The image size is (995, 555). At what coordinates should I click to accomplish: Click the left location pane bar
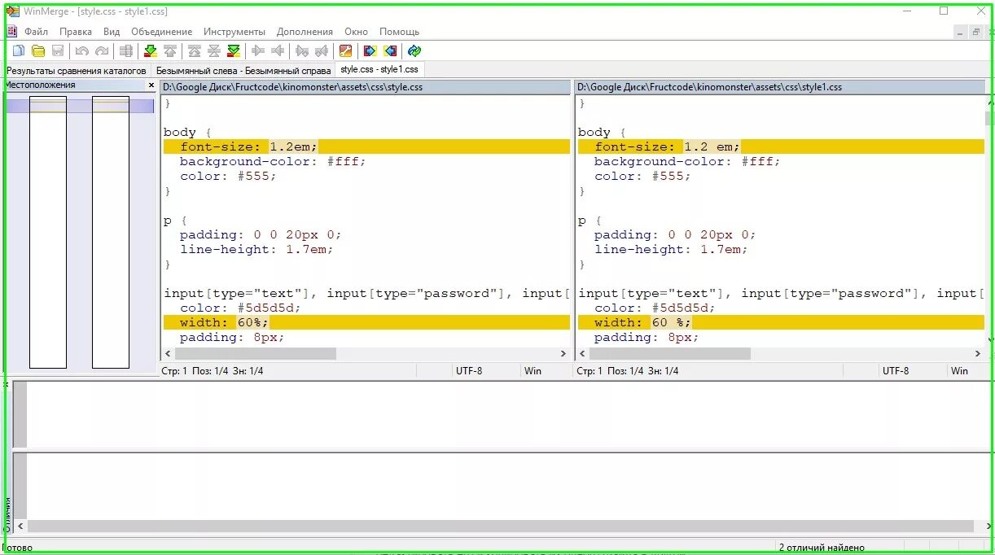tap(48, 232)
